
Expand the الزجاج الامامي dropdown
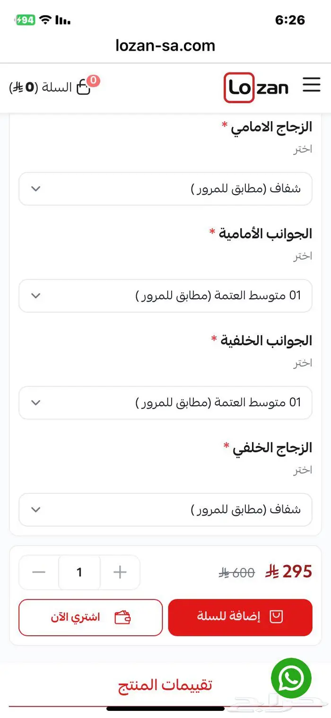165,188
